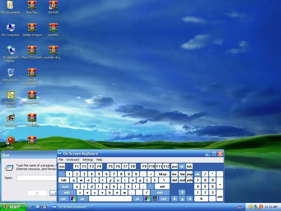Click the spacebar key
281x211 pixels.
pos(110,199)
